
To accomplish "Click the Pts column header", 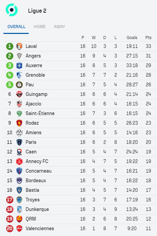I will pyautogui.click(x=148, y=37).
